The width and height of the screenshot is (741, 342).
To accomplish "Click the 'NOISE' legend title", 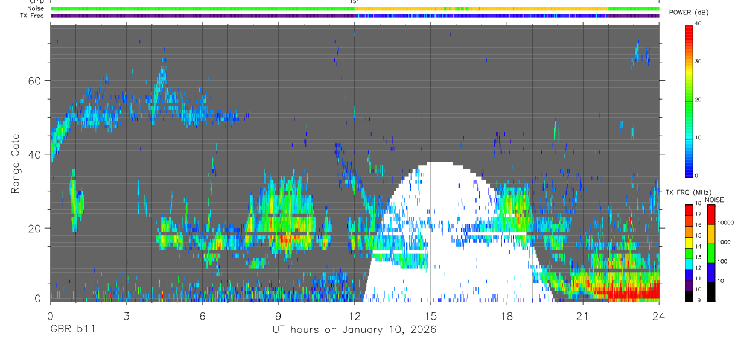I will [714, 200].
